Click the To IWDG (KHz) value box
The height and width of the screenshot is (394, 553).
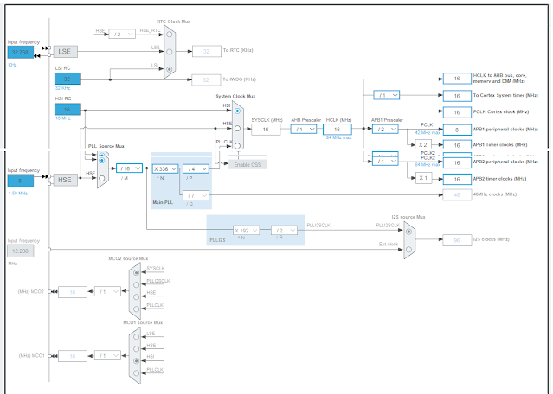[x=206, y=80]
